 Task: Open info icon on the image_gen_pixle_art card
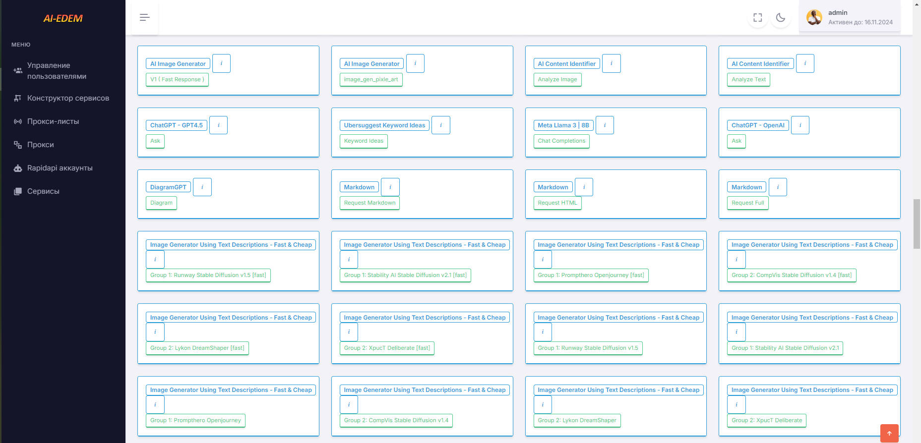415,63
